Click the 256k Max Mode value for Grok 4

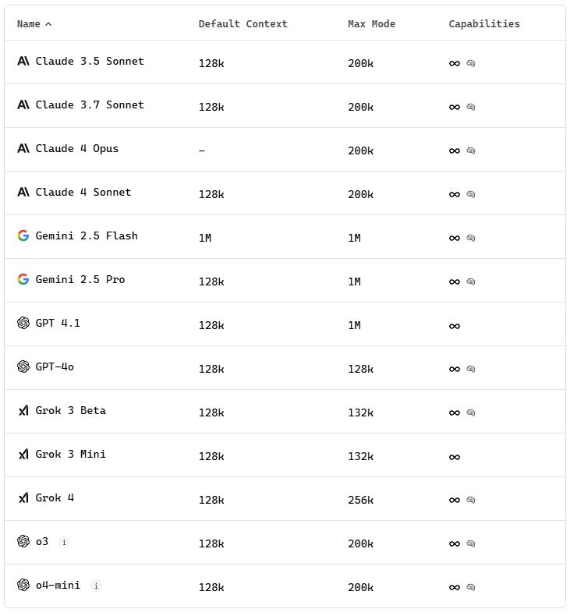pyautogui.click(x=360, y=500)
